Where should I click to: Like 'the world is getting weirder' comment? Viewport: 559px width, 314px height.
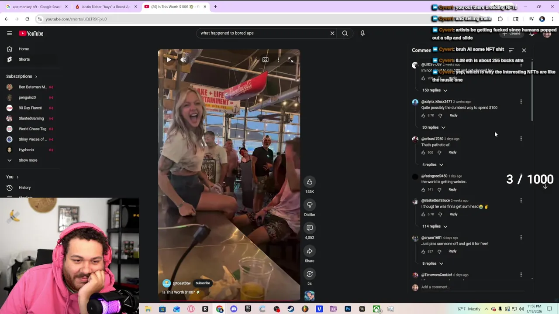(x=423, y=190)
